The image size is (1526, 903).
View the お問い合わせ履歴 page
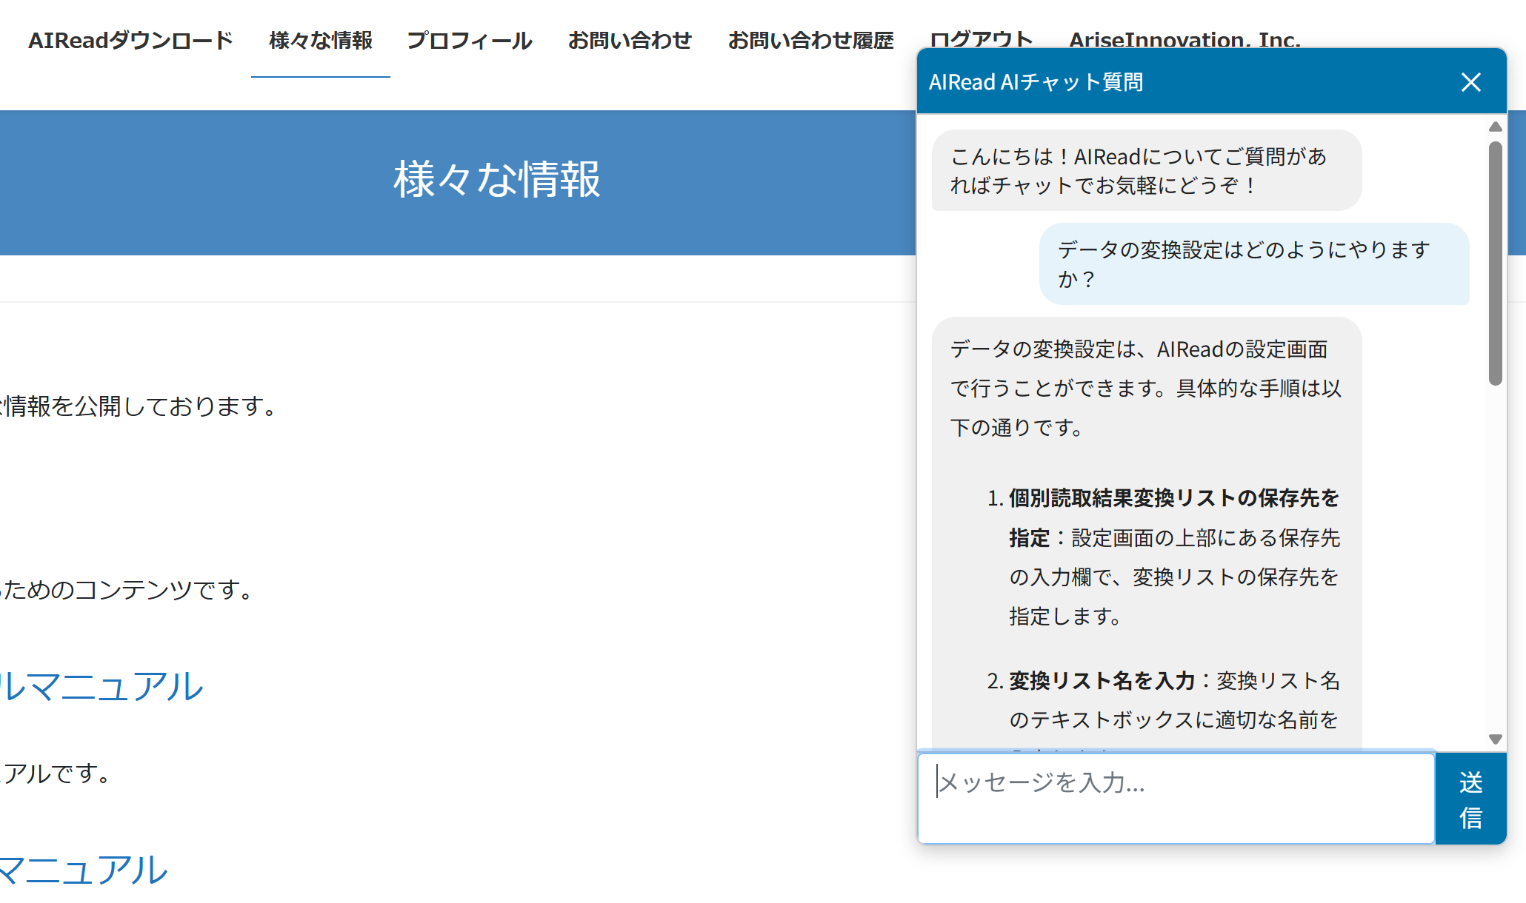pos(810,40)
